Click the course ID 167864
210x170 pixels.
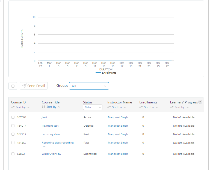click(22, 117)
